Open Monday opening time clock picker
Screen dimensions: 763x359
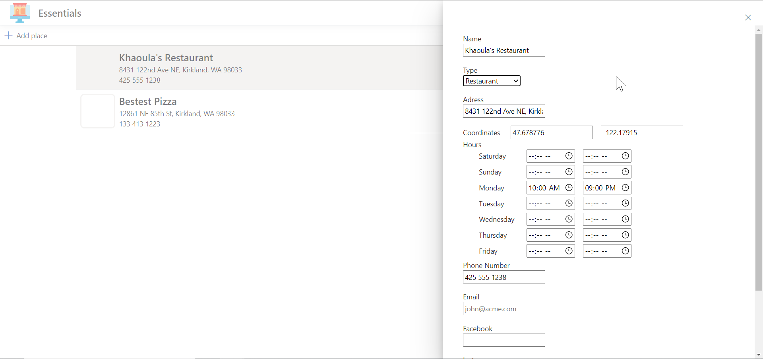[x=569, y=188]
